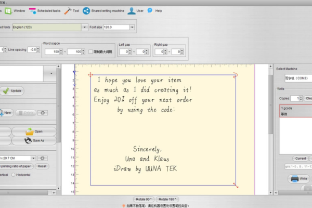Screen dimensions: 312x208
Task: Increase the Copies stepper value
Action: point(300,96)
